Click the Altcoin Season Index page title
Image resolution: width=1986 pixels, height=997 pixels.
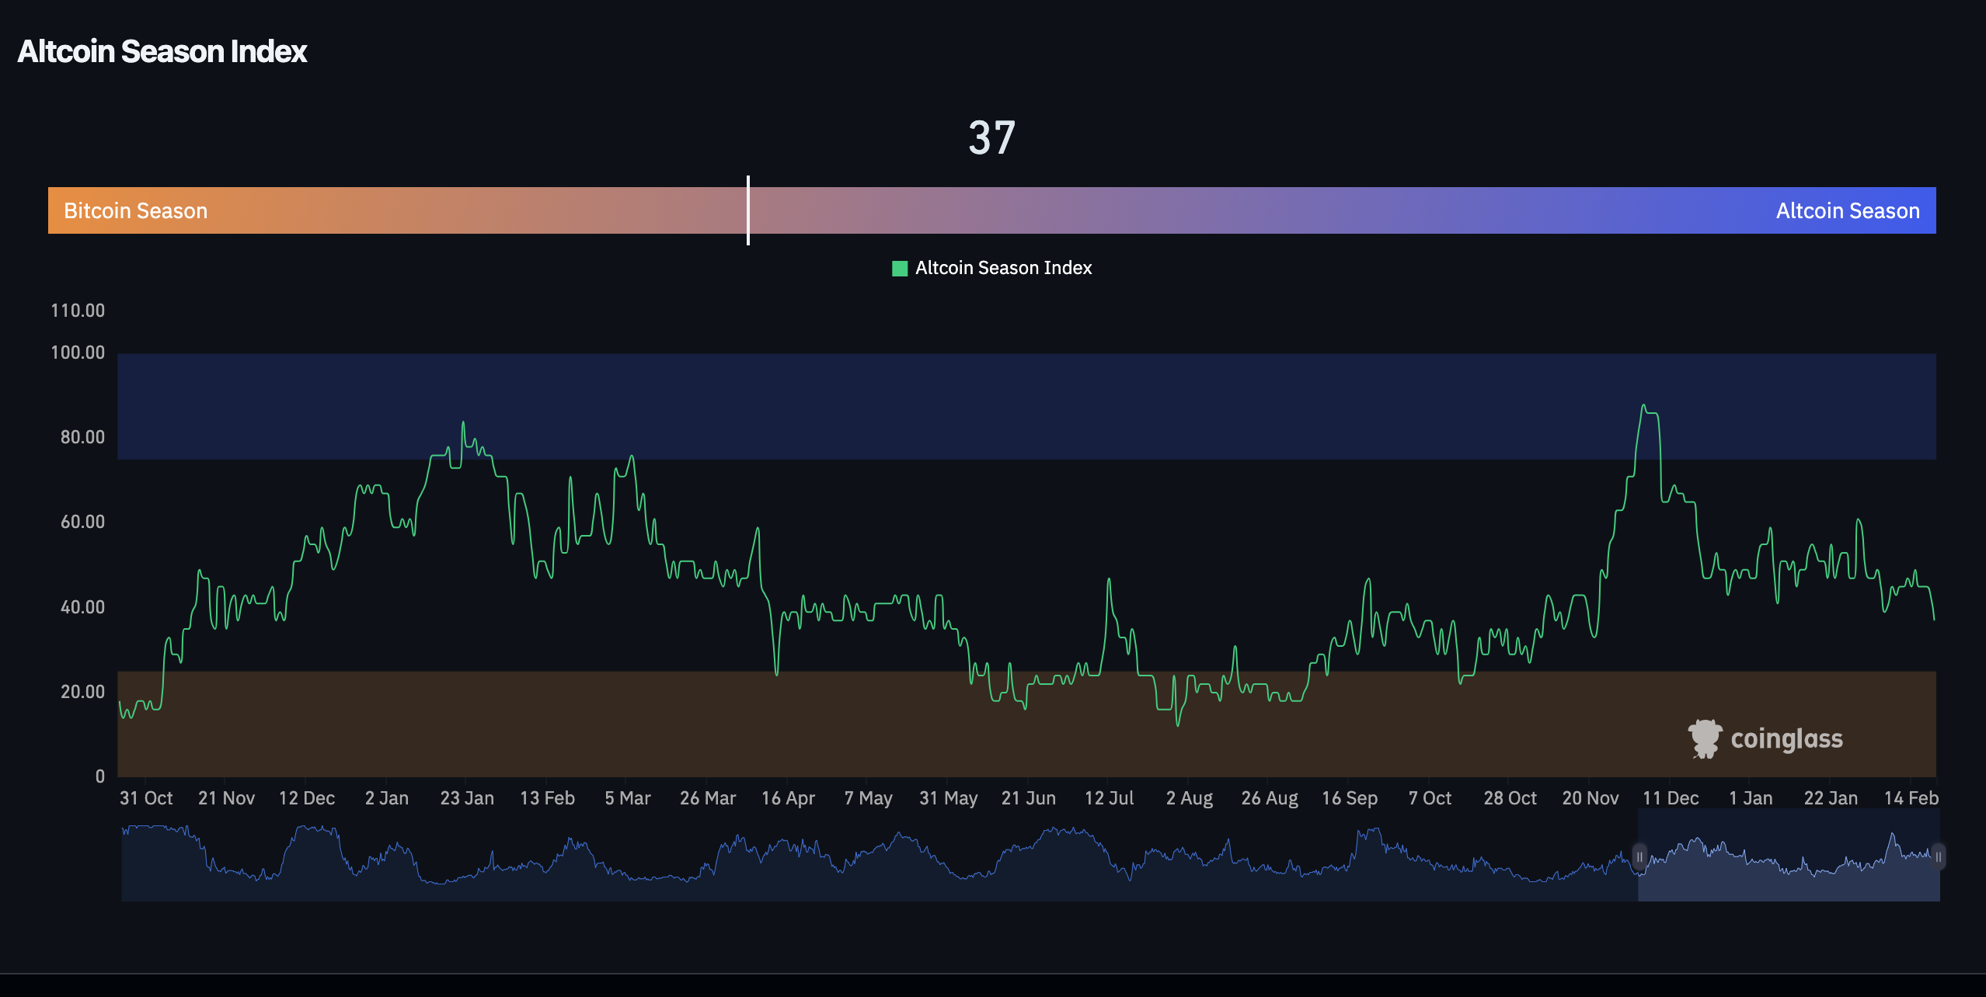pyautogui.click(x=162, y=51)
